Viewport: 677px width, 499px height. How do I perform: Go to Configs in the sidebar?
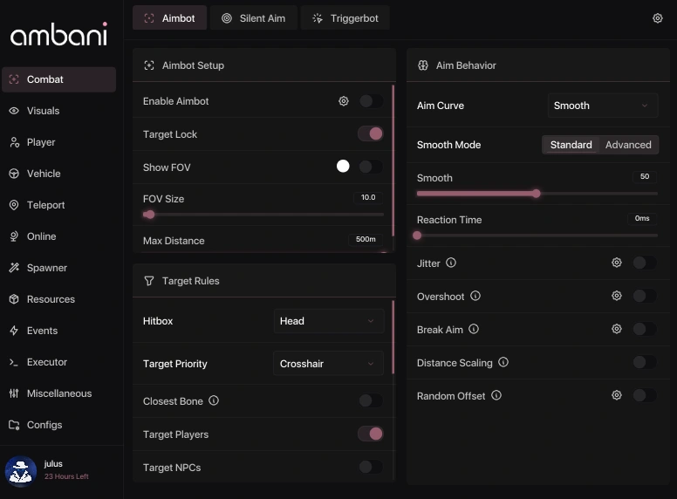(x=59, y=425)
